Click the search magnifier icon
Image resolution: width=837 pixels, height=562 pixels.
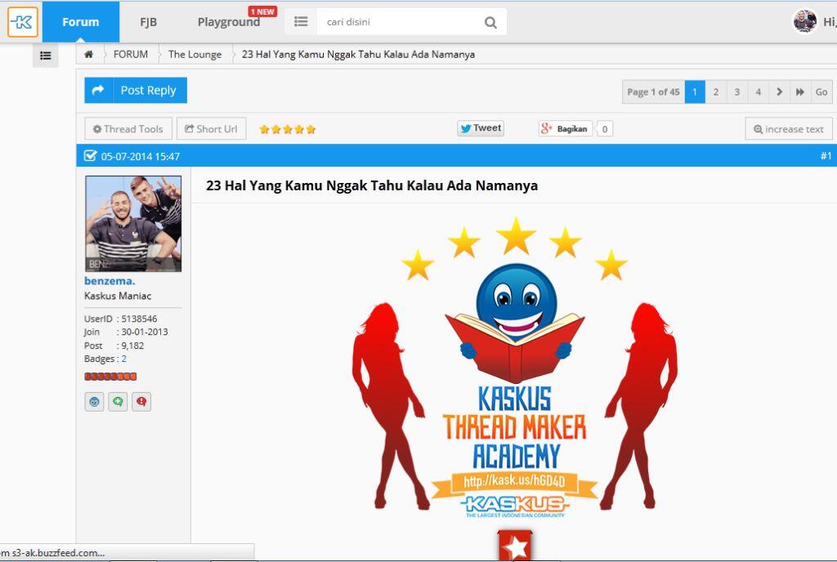(490, 22)
